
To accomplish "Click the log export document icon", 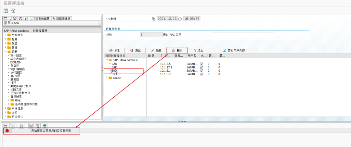I will (x=21, y=126).
